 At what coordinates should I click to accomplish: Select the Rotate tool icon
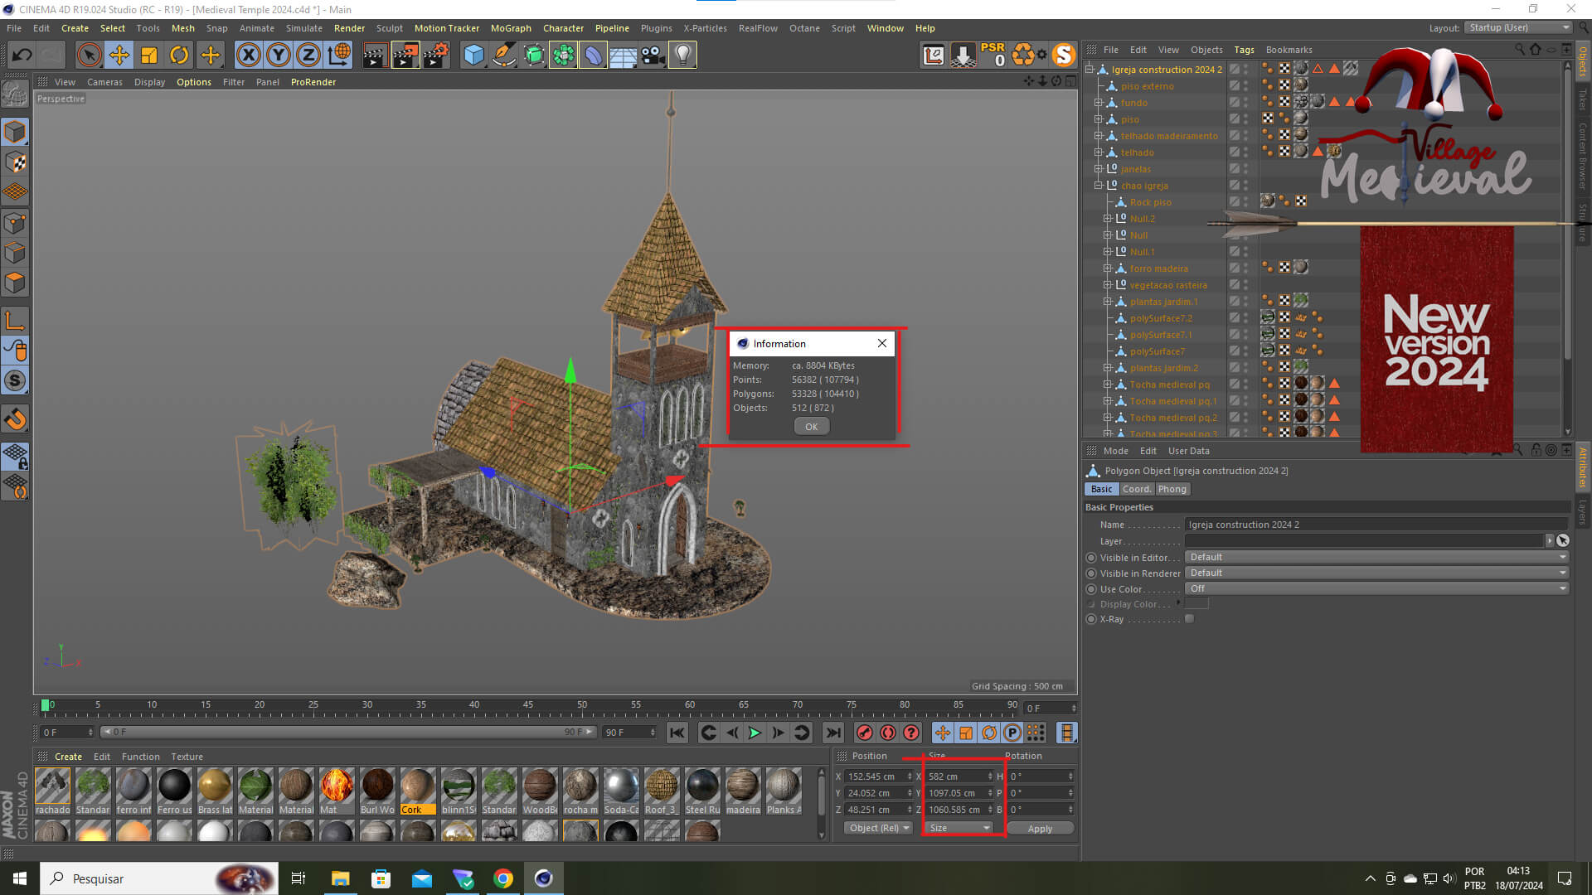(179, 56)
